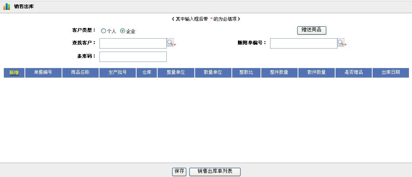Click the 仓库 column header

click(147, 73)
